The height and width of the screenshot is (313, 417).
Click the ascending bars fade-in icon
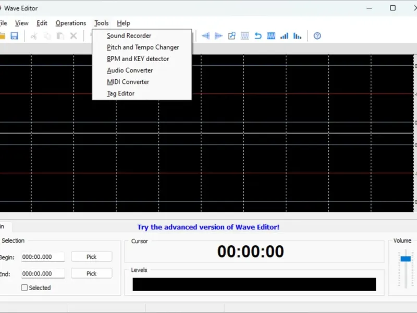click(x=284, y=36)
